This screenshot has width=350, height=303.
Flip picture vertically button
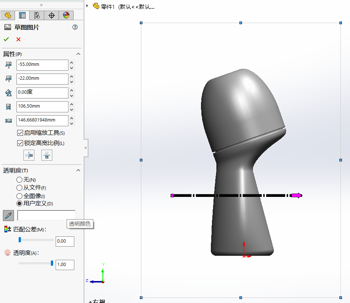[47, 155]
